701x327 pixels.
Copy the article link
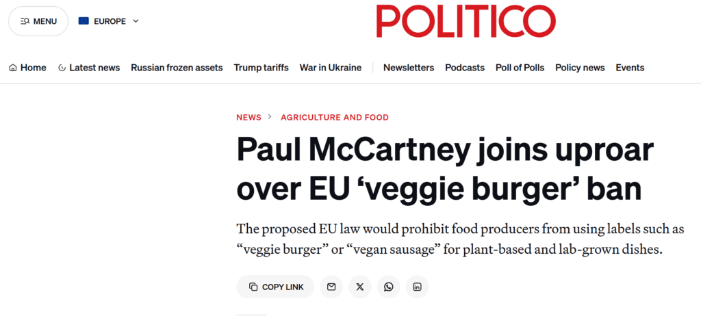[x=275, y=287]
